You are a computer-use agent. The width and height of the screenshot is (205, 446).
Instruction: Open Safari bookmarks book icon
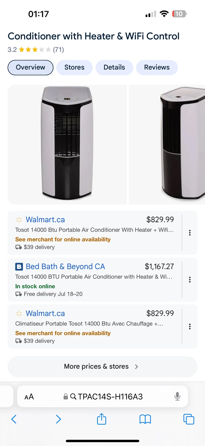click(145, 419)
